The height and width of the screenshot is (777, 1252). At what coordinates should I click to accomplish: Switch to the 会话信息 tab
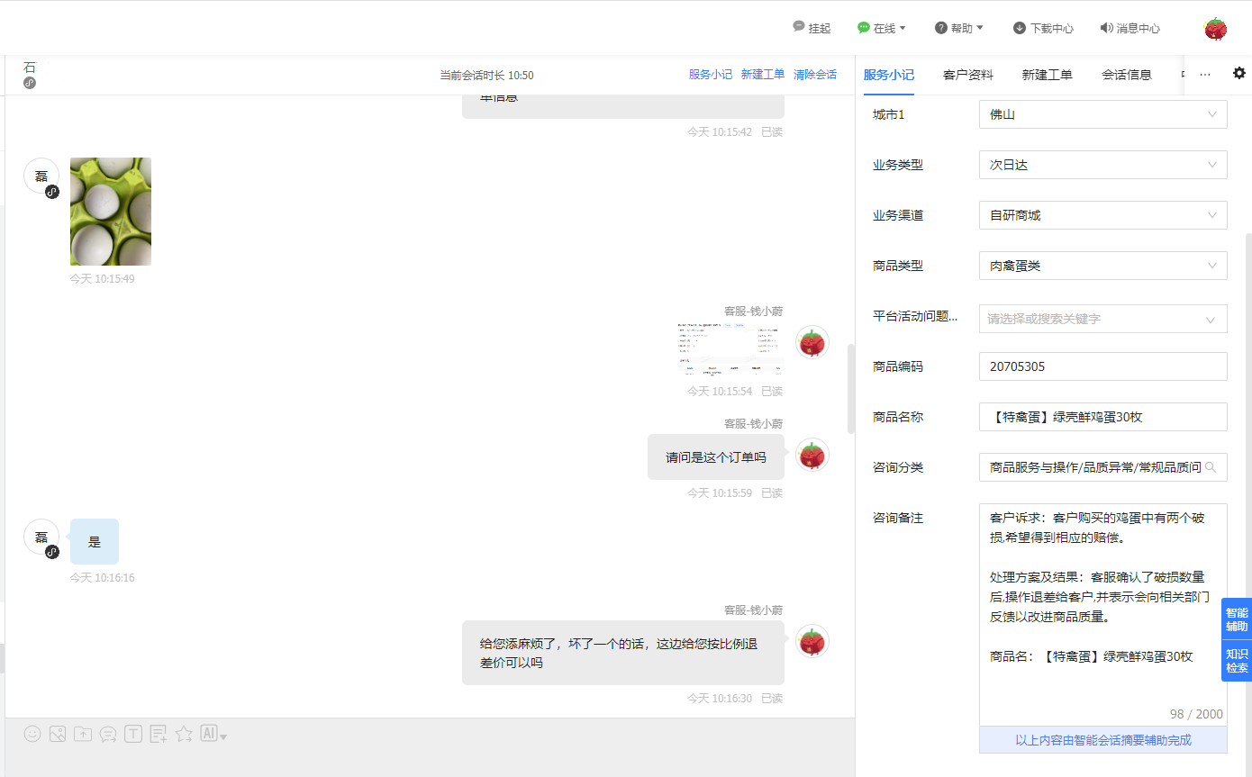pos(1126,75)
